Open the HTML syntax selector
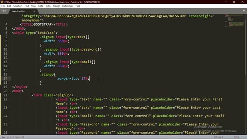Screen dimensions: 247x139 237,137
